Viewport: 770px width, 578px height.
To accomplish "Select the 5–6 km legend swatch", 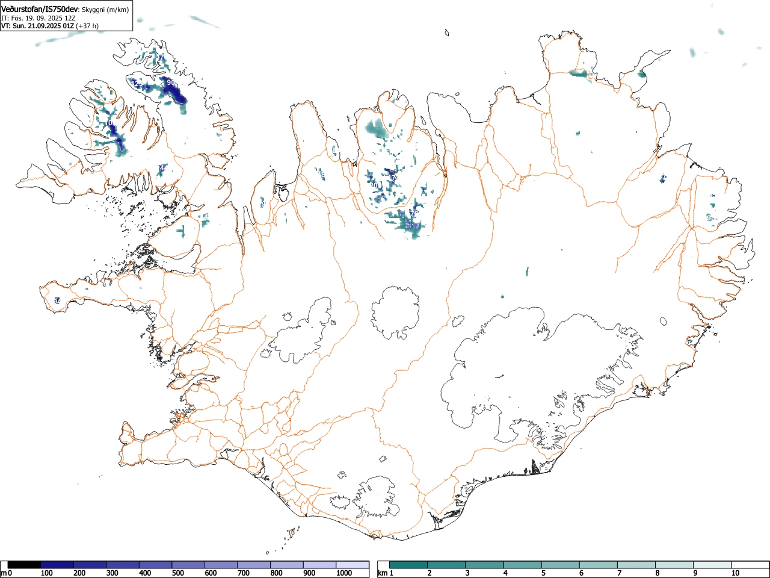I will pos(561,565).
